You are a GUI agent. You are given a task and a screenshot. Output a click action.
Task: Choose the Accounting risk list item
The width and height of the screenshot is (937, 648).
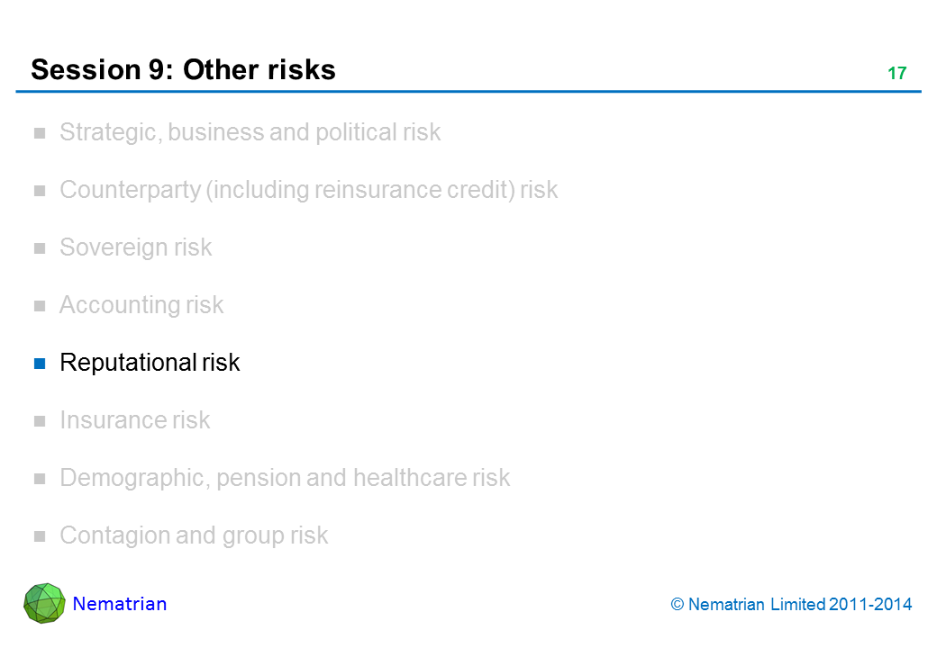(x=141, y=305)
